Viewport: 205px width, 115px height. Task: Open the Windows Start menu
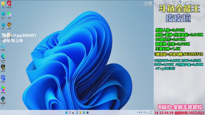coord(66,112)
